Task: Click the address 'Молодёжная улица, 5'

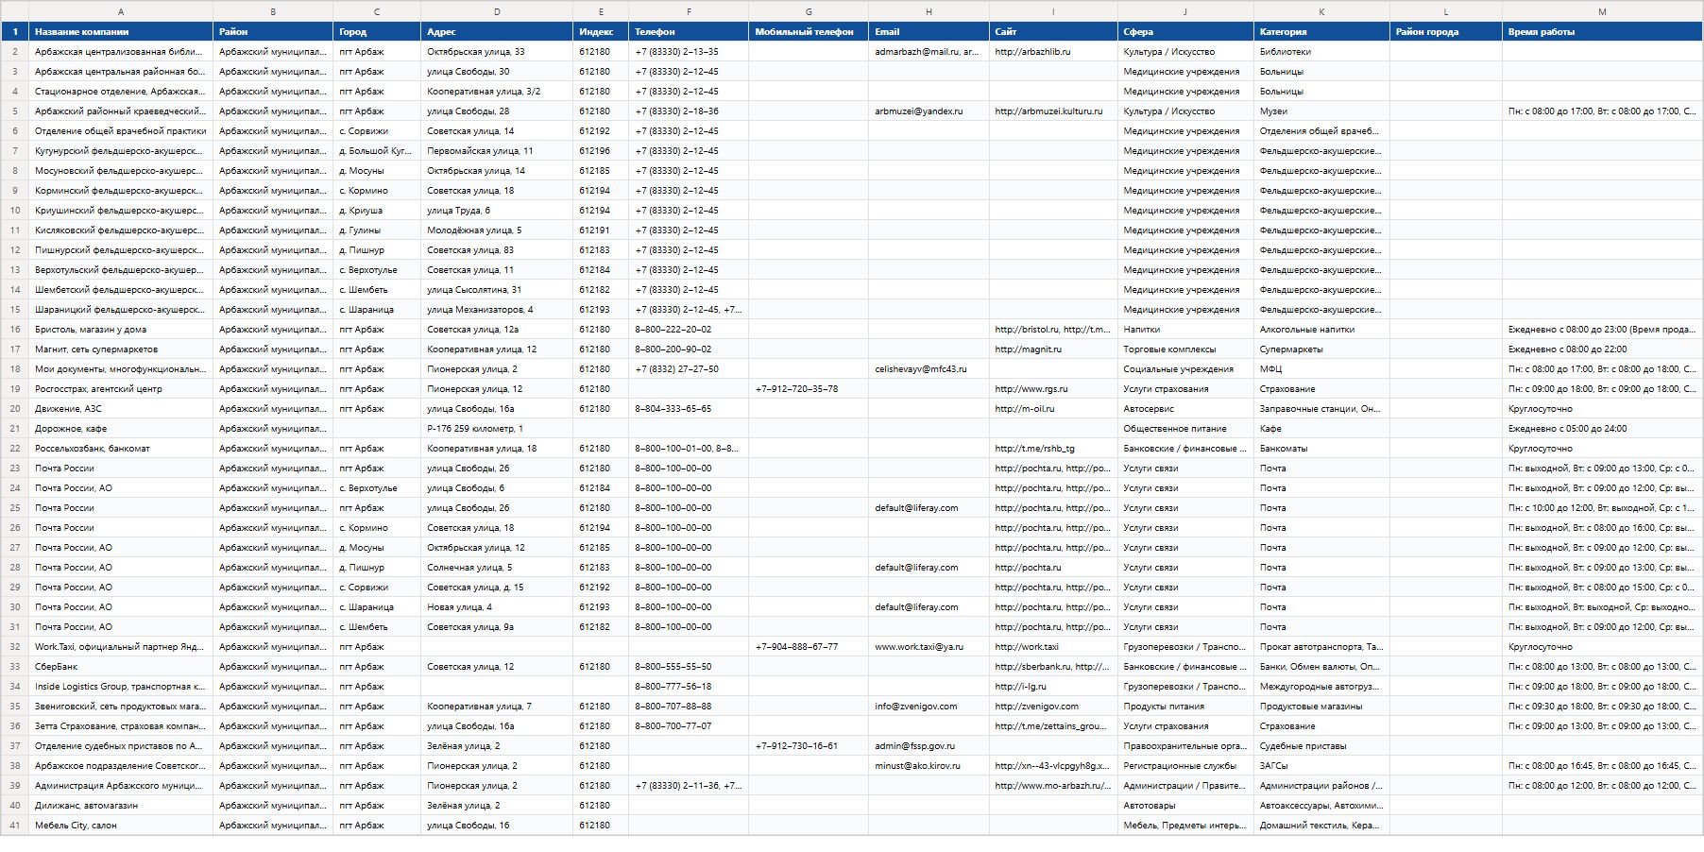Action: coord(497,230)
